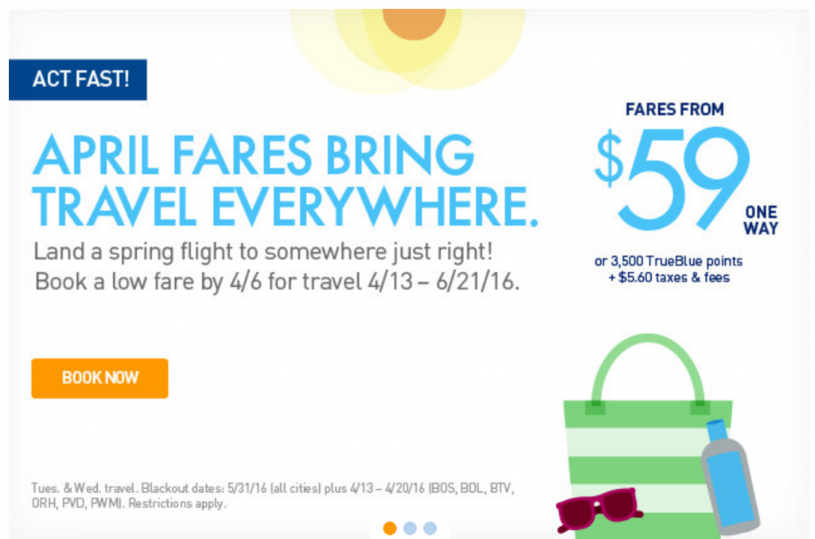Click the Land a spring flight sentence
The width and height of the screenshot is (815, 539).
click(263, 252)
